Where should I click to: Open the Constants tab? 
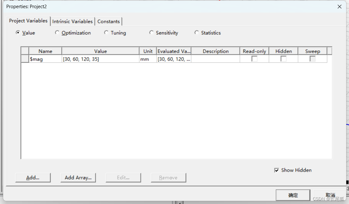108,21
